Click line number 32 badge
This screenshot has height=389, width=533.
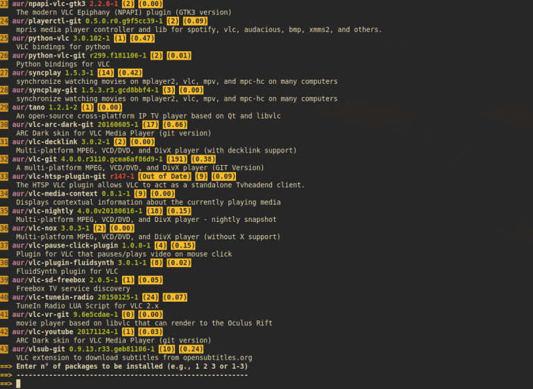(x=4, y=159)
